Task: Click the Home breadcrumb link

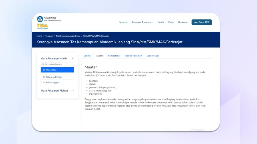Action: coord(39,36)
